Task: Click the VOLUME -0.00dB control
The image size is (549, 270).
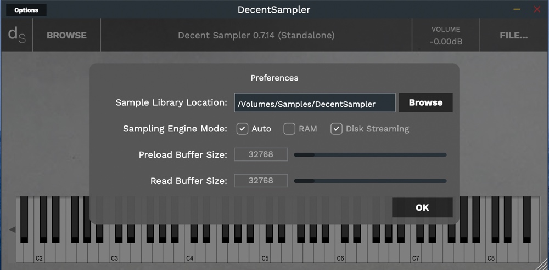Action: [446, 35]
